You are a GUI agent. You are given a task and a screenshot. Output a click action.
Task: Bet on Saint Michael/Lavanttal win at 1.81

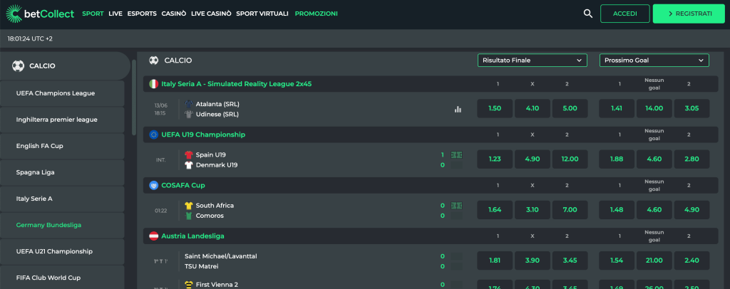pyautogui.click(x=495, y=261)
